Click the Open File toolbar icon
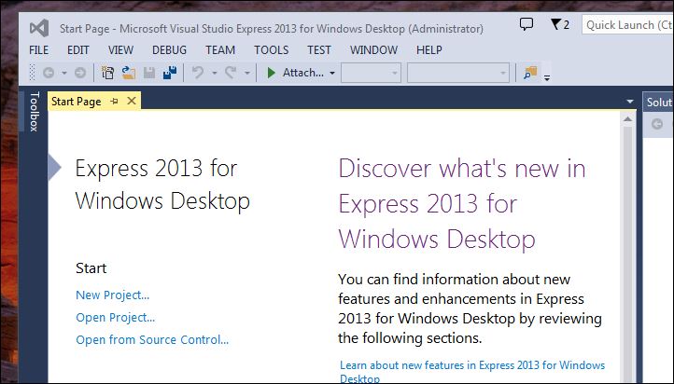Screen dimensions: 674x384 [128, 73]
